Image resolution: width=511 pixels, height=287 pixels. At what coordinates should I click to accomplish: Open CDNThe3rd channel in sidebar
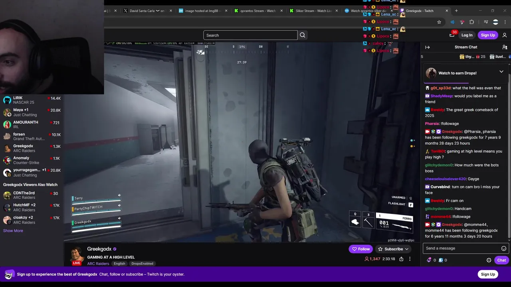click(32, 195)
